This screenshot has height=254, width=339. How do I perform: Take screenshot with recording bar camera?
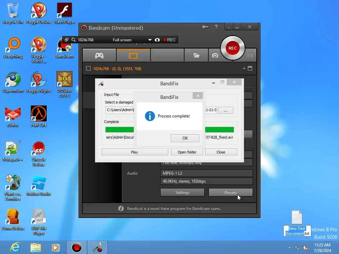[x=157, y=40]
